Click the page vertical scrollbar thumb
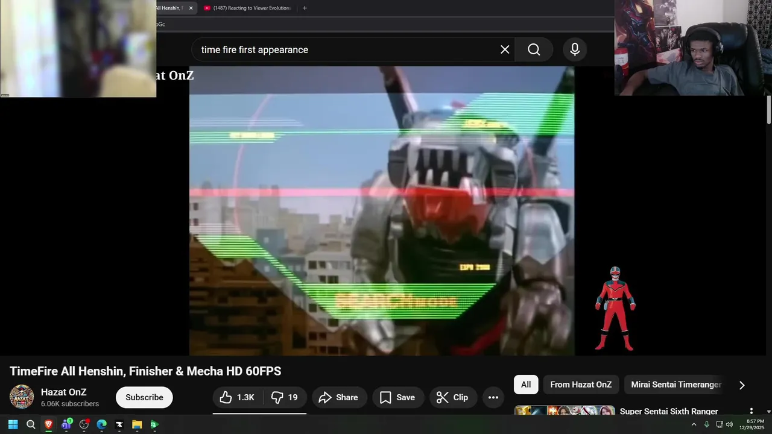 tap(769, 112)
